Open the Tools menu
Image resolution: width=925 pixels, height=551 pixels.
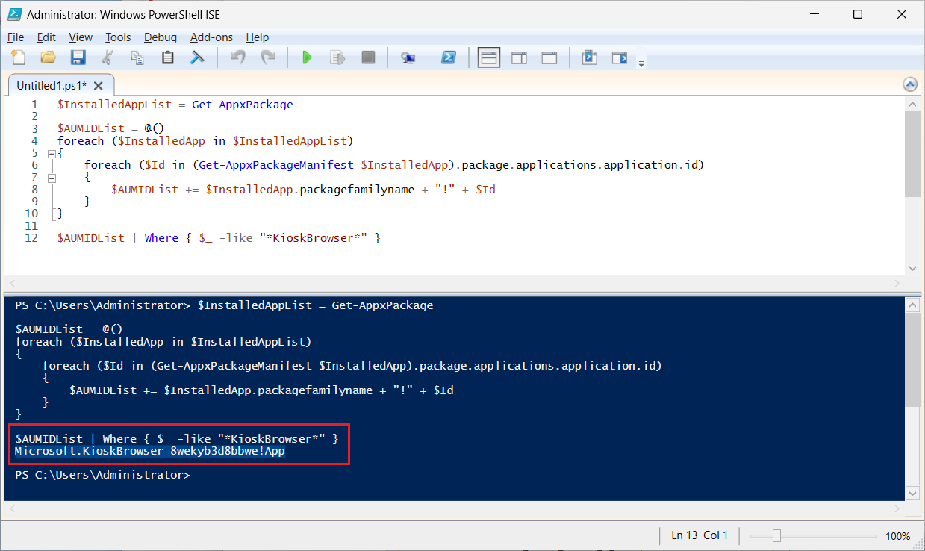pos(118,37)
